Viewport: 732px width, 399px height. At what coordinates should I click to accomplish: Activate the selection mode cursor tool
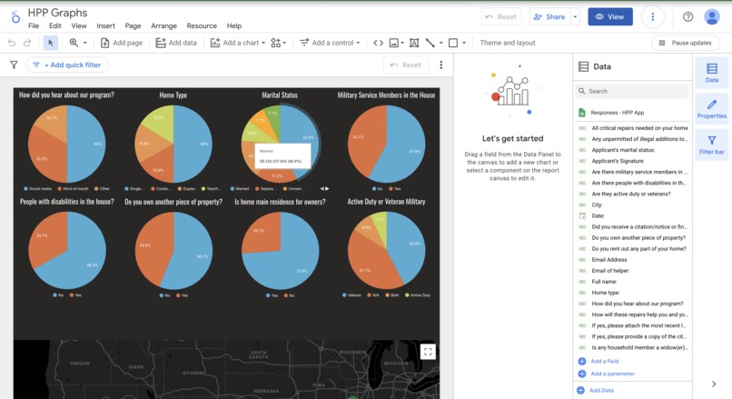[x=51, y=43]
